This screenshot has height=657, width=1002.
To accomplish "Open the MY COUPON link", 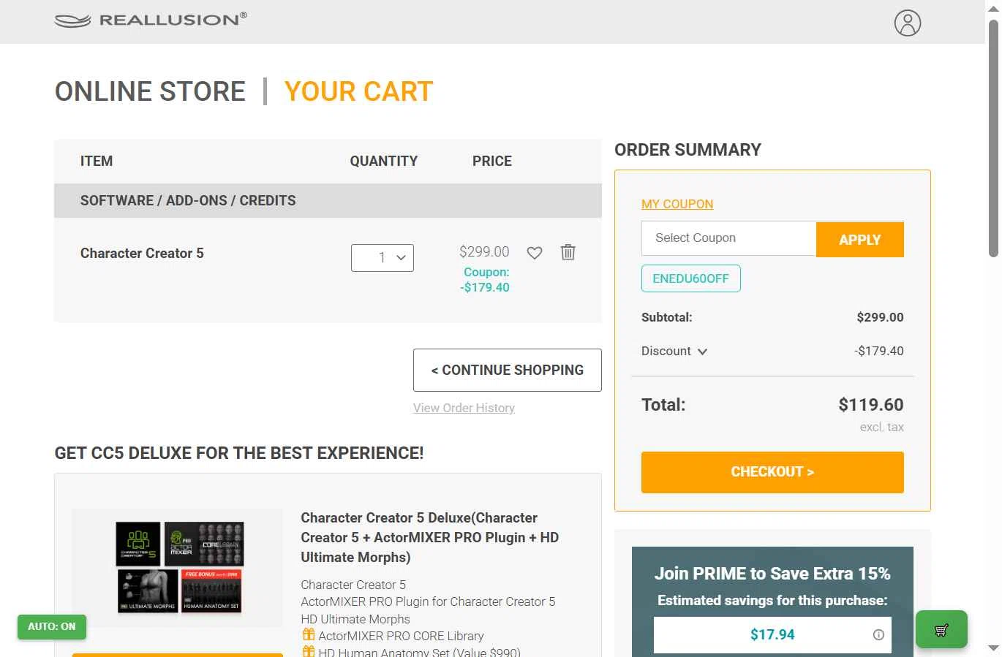I will pos(677,204).
